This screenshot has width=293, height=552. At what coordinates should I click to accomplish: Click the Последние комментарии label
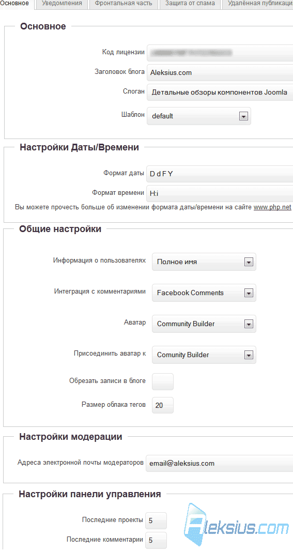[x=105, y=539]
